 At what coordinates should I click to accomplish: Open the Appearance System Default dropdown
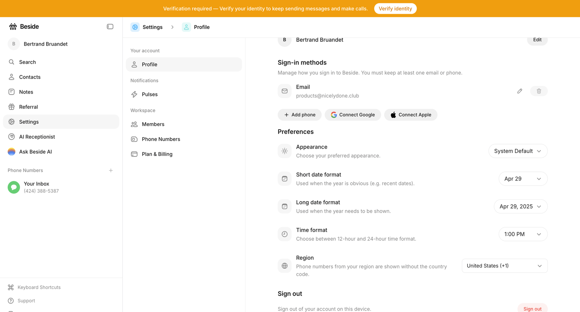(x=518, y=151)
